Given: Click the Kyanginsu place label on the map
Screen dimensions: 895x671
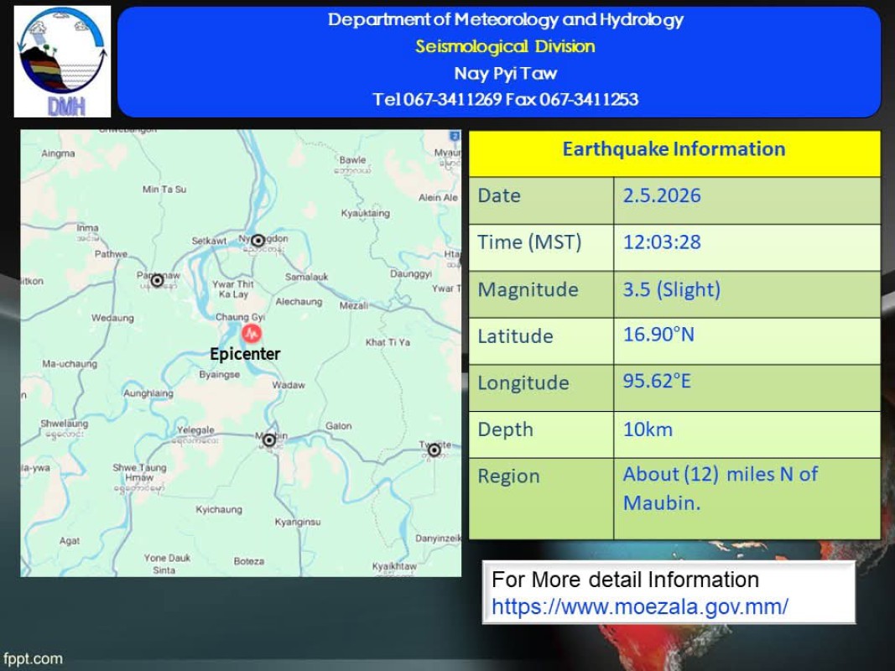Looking at the screenshot, I should pos(298,522).
